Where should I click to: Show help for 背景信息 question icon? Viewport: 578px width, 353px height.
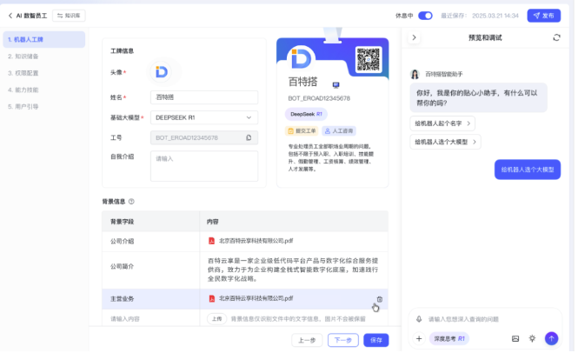(131, 202)
